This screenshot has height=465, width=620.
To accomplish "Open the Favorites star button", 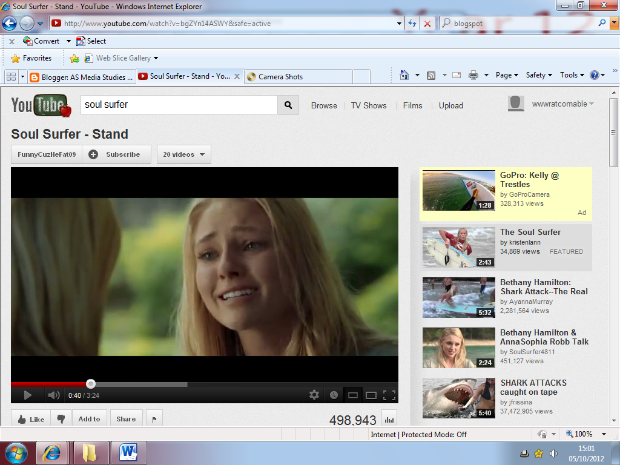I will click(x=31, y=58).
